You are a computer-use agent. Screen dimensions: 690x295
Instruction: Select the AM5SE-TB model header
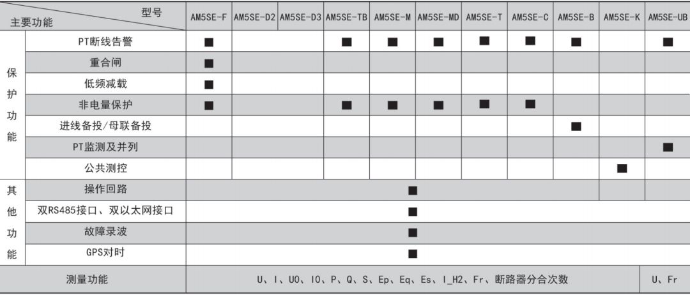pos(346,18)
